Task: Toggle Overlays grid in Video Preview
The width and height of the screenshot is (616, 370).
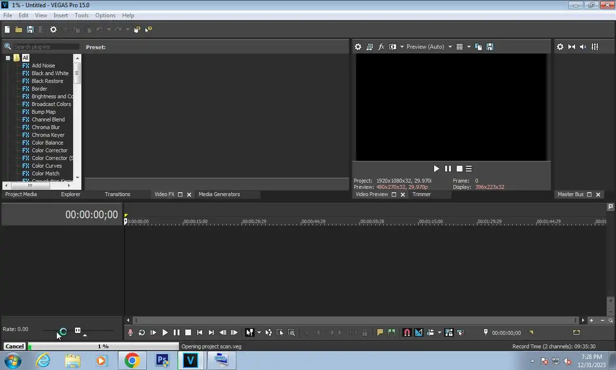Action: click(x=460, y=47)
